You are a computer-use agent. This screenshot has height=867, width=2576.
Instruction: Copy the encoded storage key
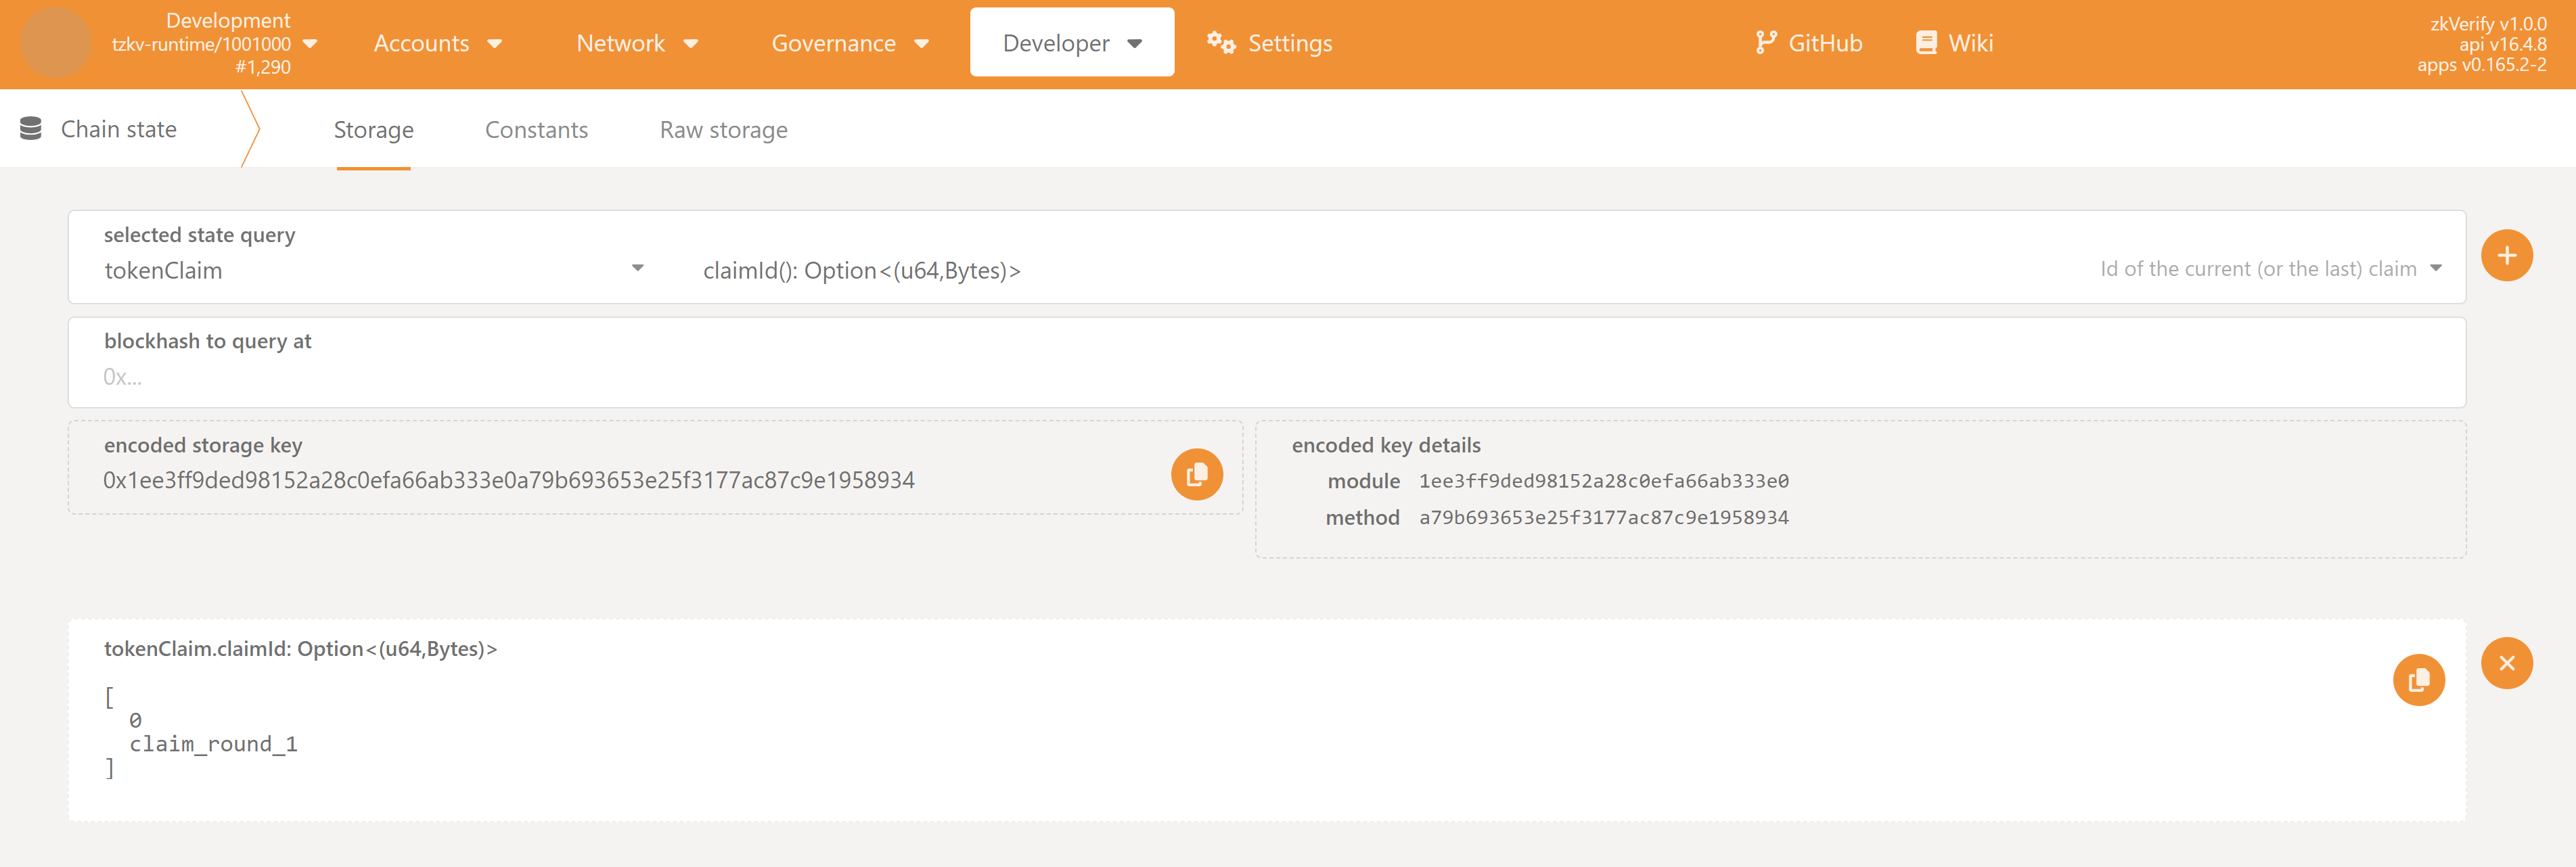pos(1196,475)
